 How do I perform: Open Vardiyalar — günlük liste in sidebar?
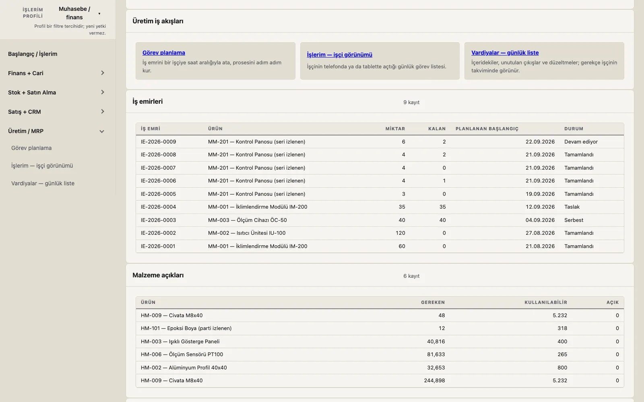pos(43,183)
